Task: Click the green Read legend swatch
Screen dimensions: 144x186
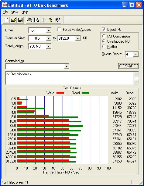Action: coord(85,93)
